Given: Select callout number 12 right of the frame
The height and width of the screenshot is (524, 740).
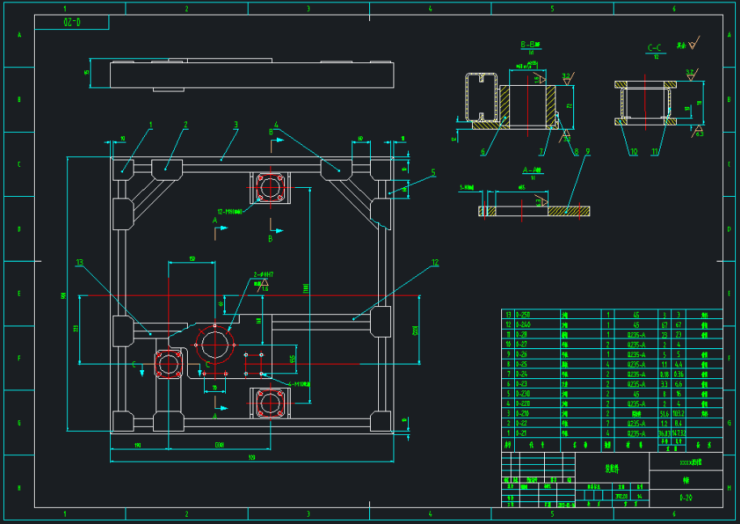Looking at the screenshot, I should (435, 263).
